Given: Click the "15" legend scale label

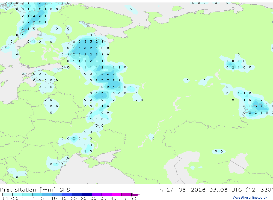Looking at the screenshot, I should pyautogui.click(x=64, y=198).
